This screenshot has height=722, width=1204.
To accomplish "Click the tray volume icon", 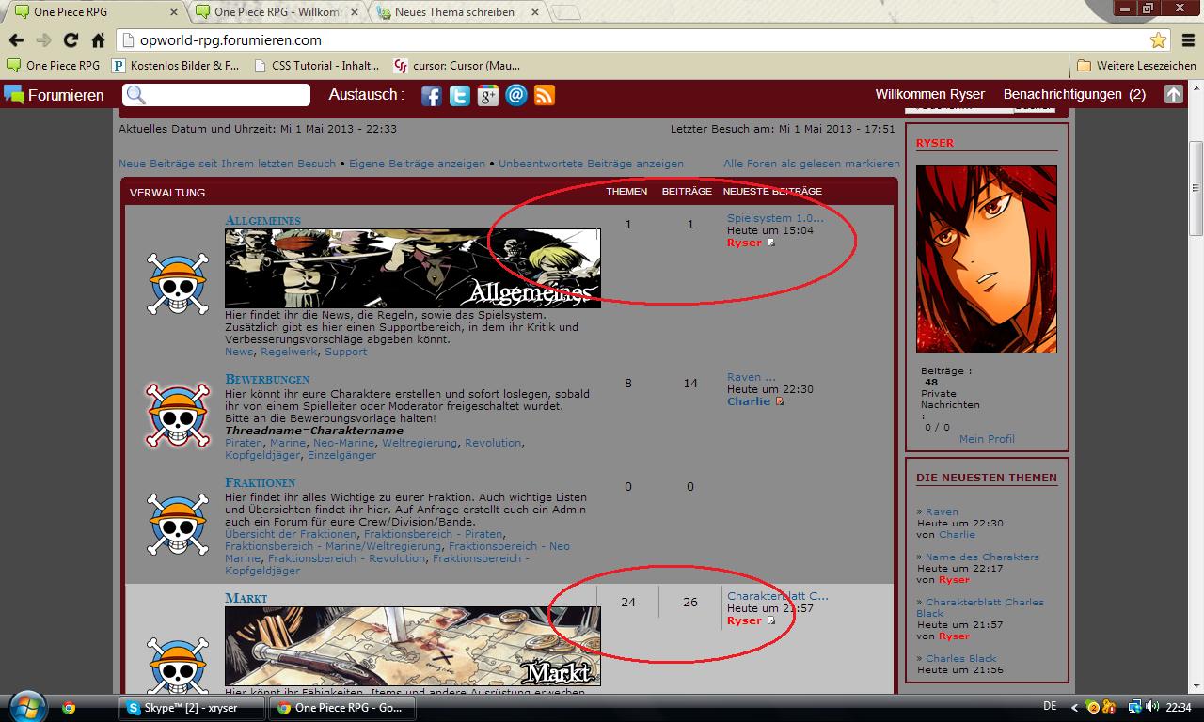I will coord(1154,707).
